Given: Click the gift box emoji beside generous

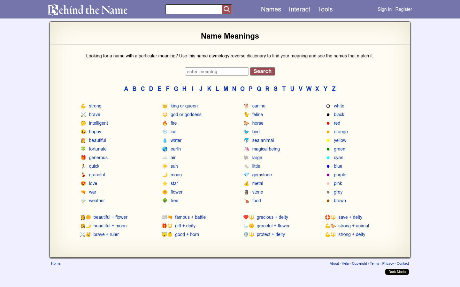Looking at the screenshot, I should tap(83, 158).
